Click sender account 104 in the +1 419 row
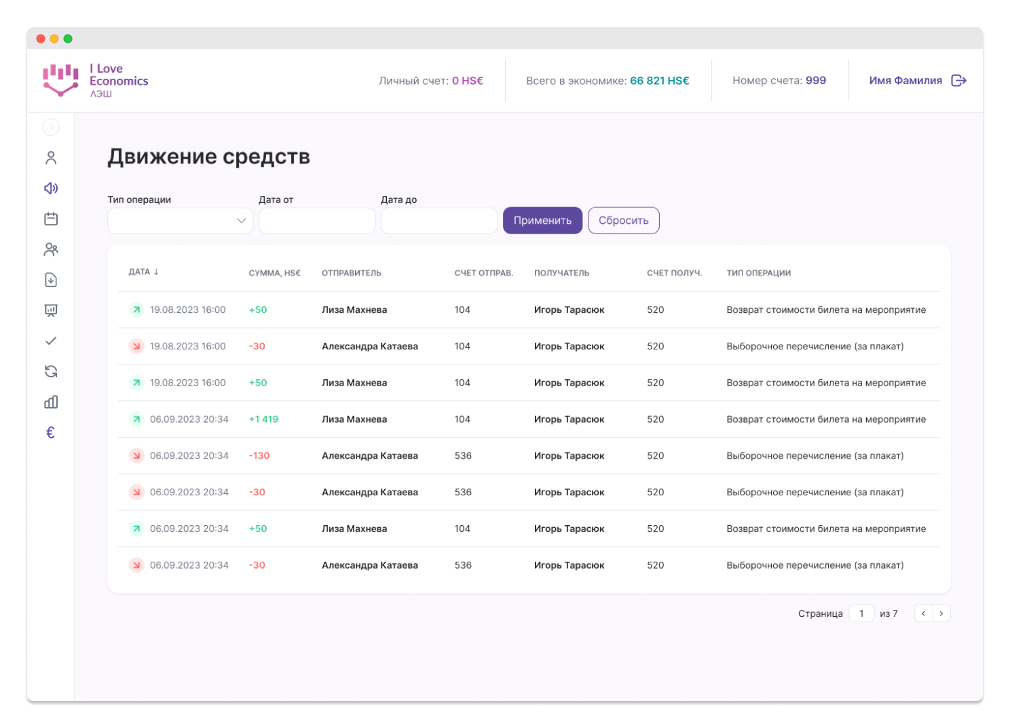 point(462,419)
